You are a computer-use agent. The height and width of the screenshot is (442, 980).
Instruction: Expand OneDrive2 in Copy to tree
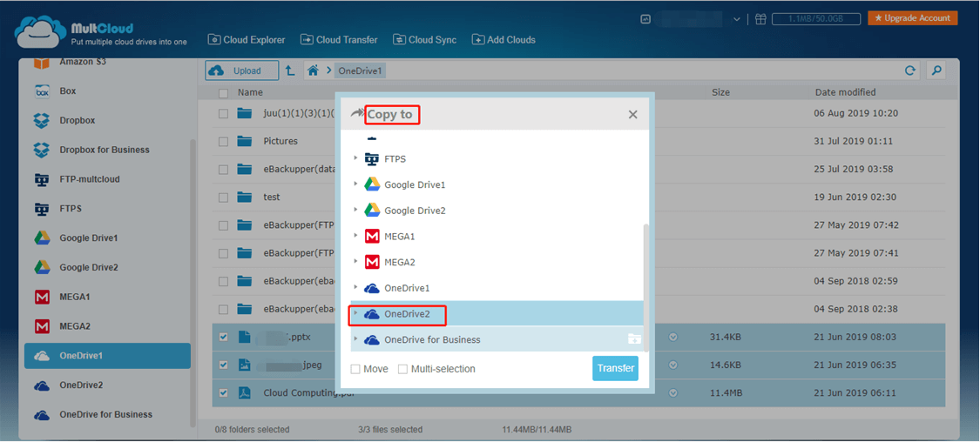tap(355, 313)
